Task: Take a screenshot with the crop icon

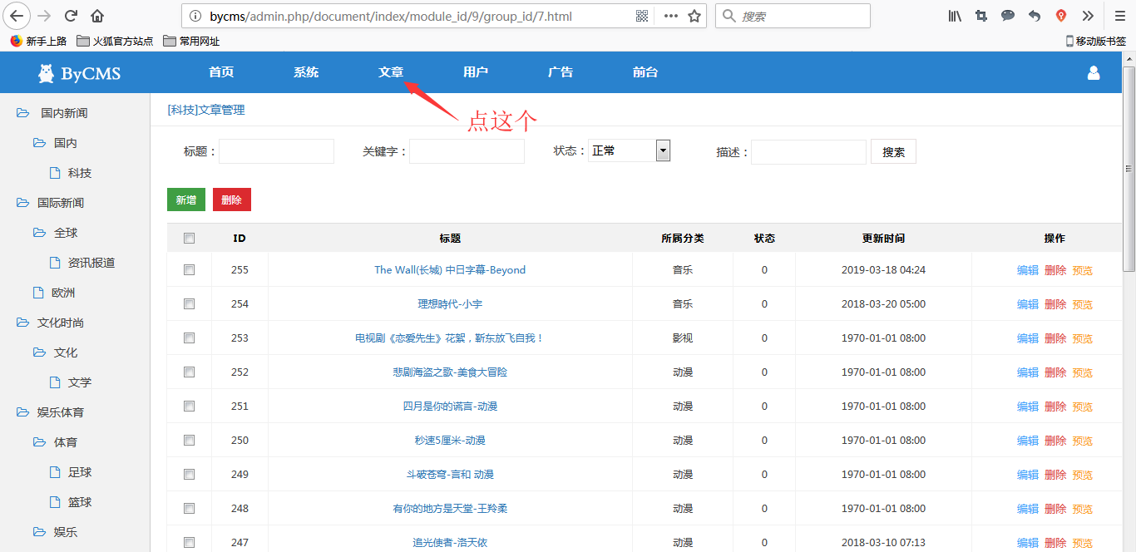Action: [x=981, y=15]
